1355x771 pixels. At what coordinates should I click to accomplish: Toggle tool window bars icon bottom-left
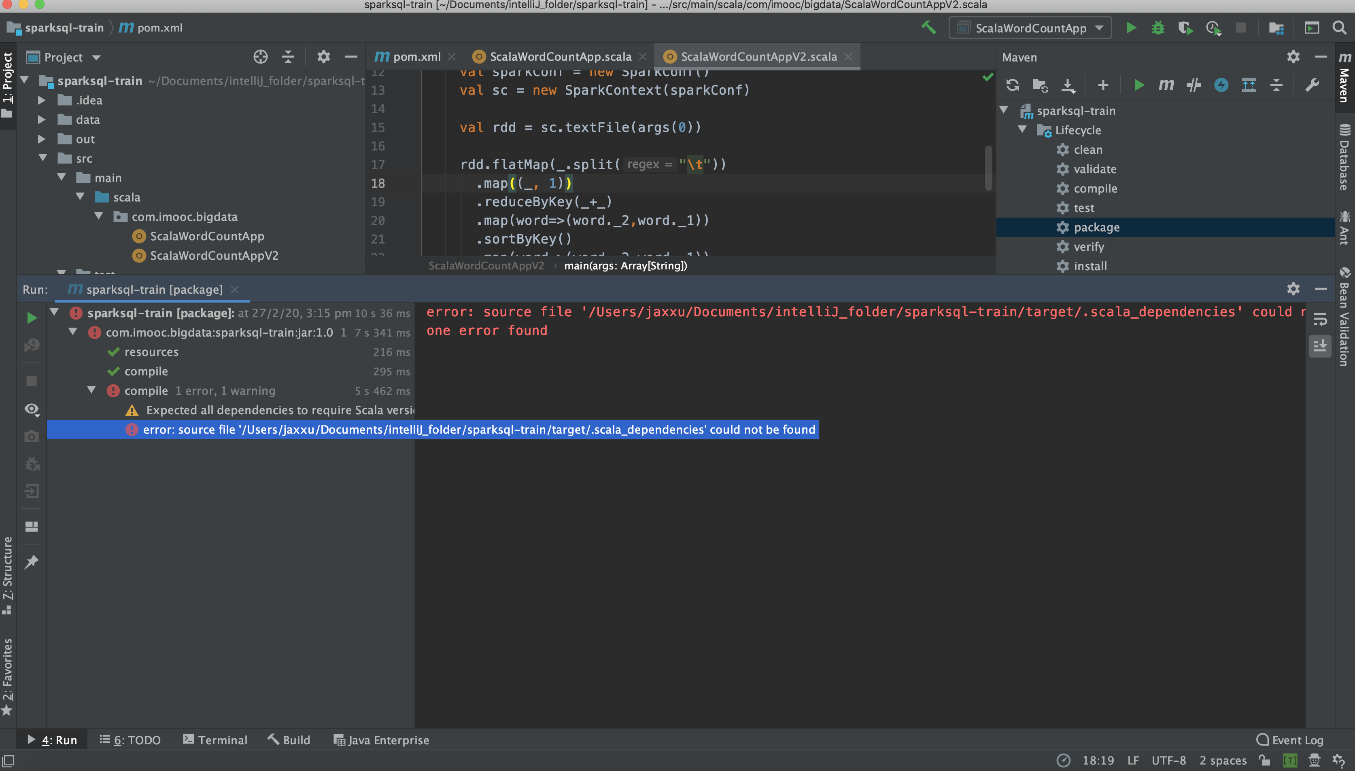pos(8,760)
